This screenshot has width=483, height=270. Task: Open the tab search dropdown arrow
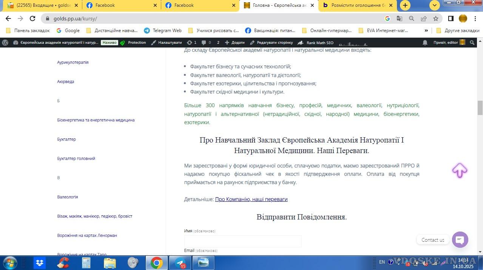pyautogui.click(x=435, y=5)
